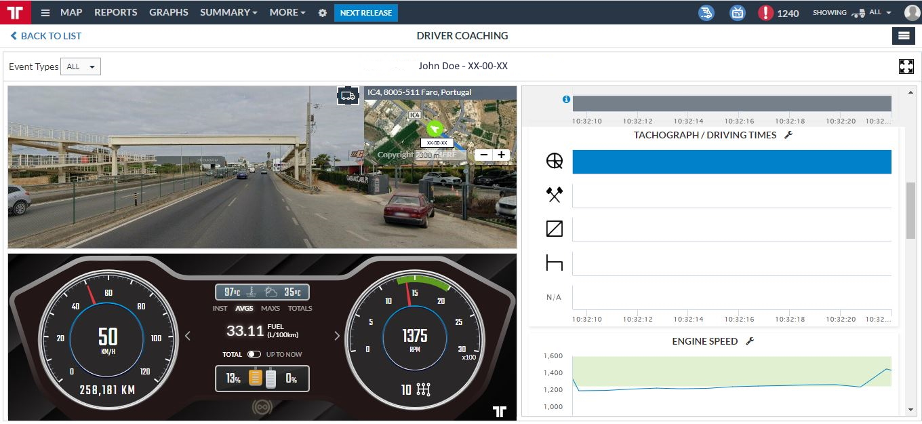Screen dimensions: 922x424
Task: Open settings gear in top navigation
Action: click(x=322, y=13)
